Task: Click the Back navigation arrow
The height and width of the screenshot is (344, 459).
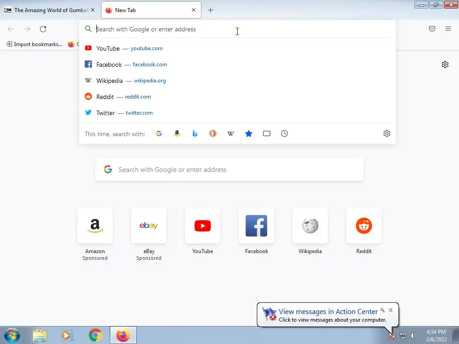Action: point(11,29)
